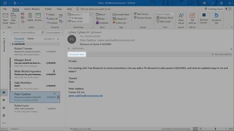Click the more navigation options ellipsis
This screenshot has height=131, width=234.
click(x=4, y=123)
